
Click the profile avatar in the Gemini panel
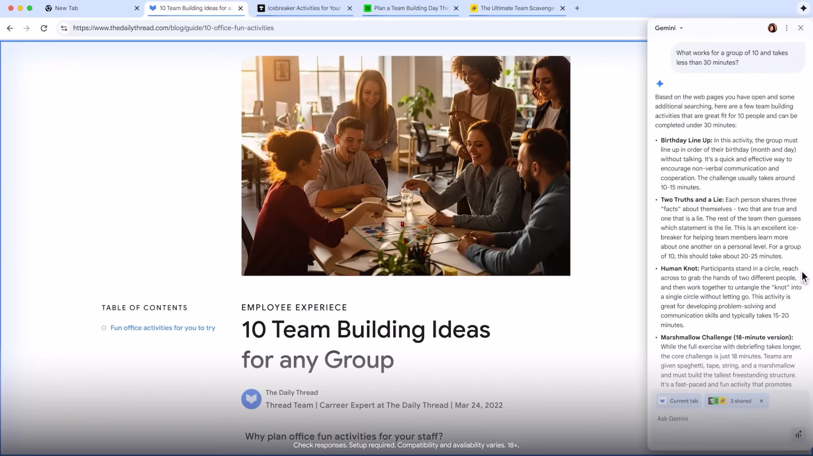click(x=772, y=28)
